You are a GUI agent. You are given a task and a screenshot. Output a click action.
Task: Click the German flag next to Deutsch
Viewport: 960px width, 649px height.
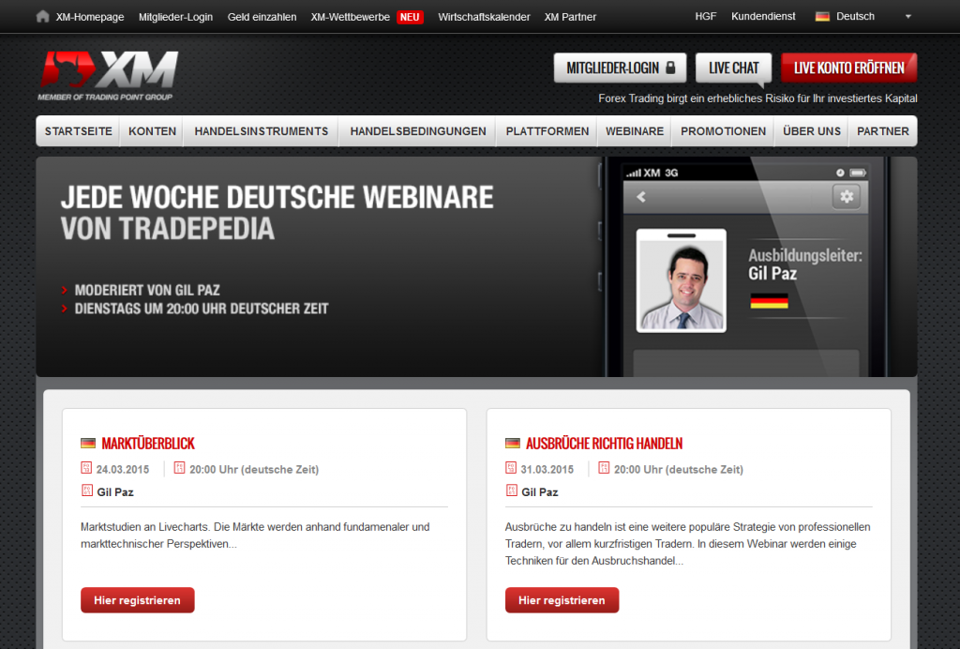coord(822,17)
